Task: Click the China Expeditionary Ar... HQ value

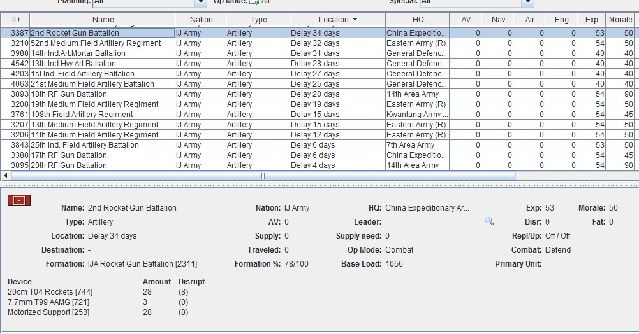Action: [x=427, y=207]
